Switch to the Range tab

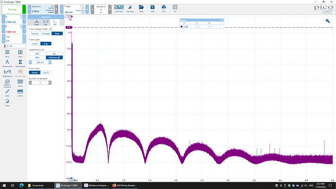37,22
